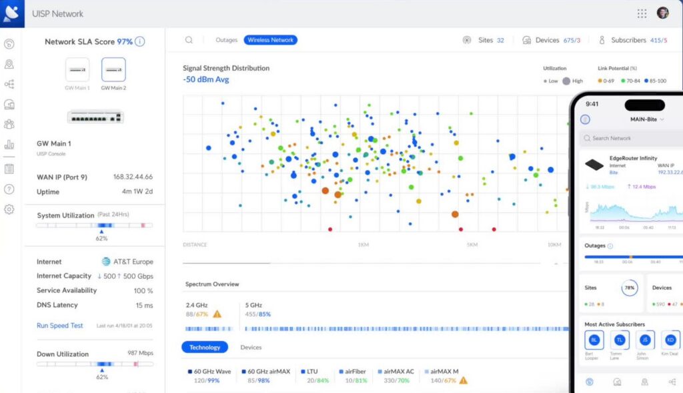Click the airMAX M warning triangle icon

(x=464, y=380)
